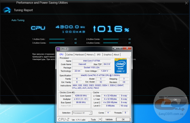Click the 2 Active Cores ratio slider
This screenshot has height=123, width=190.
pyautogui.click(x=115, y=39)
